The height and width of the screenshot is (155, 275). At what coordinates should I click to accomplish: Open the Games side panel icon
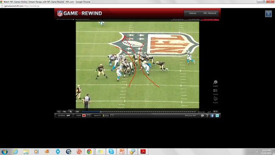tap(216, 84)
